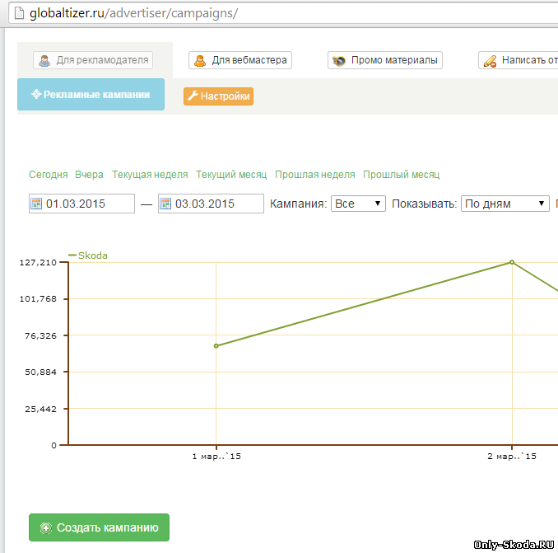Select the Прошлая неделя period

pos(315,175)
